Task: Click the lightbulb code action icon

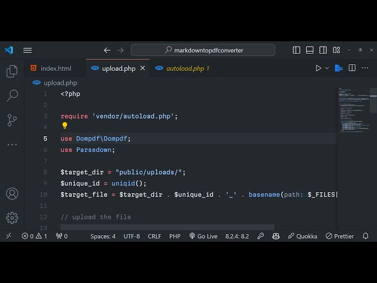Action: [65, 126]
